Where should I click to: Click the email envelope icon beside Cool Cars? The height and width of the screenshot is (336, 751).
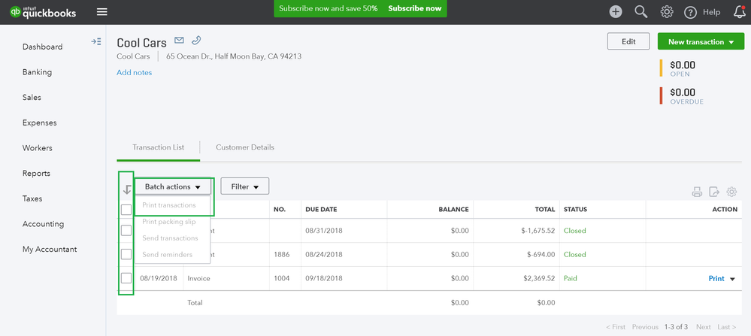point(179,41)
